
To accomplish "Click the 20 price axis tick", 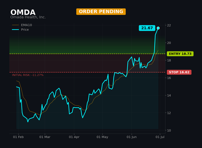I will coord(169,43).
